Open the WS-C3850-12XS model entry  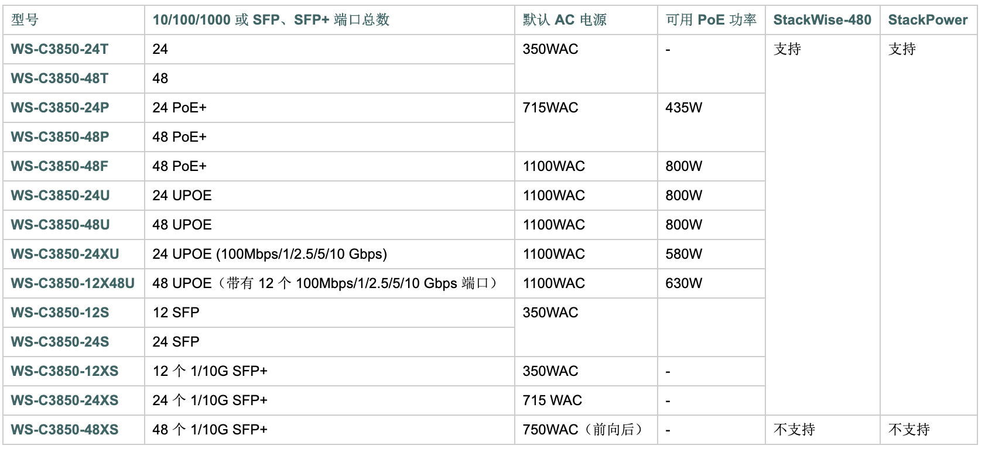(64, 371)
